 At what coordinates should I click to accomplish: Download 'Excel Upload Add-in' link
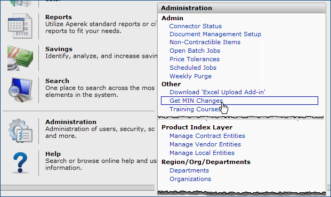[x=217, y=92]
